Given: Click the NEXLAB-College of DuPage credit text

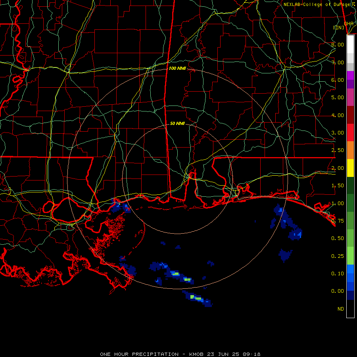Looking at the screenshot, I should click(x=319, y=4).
